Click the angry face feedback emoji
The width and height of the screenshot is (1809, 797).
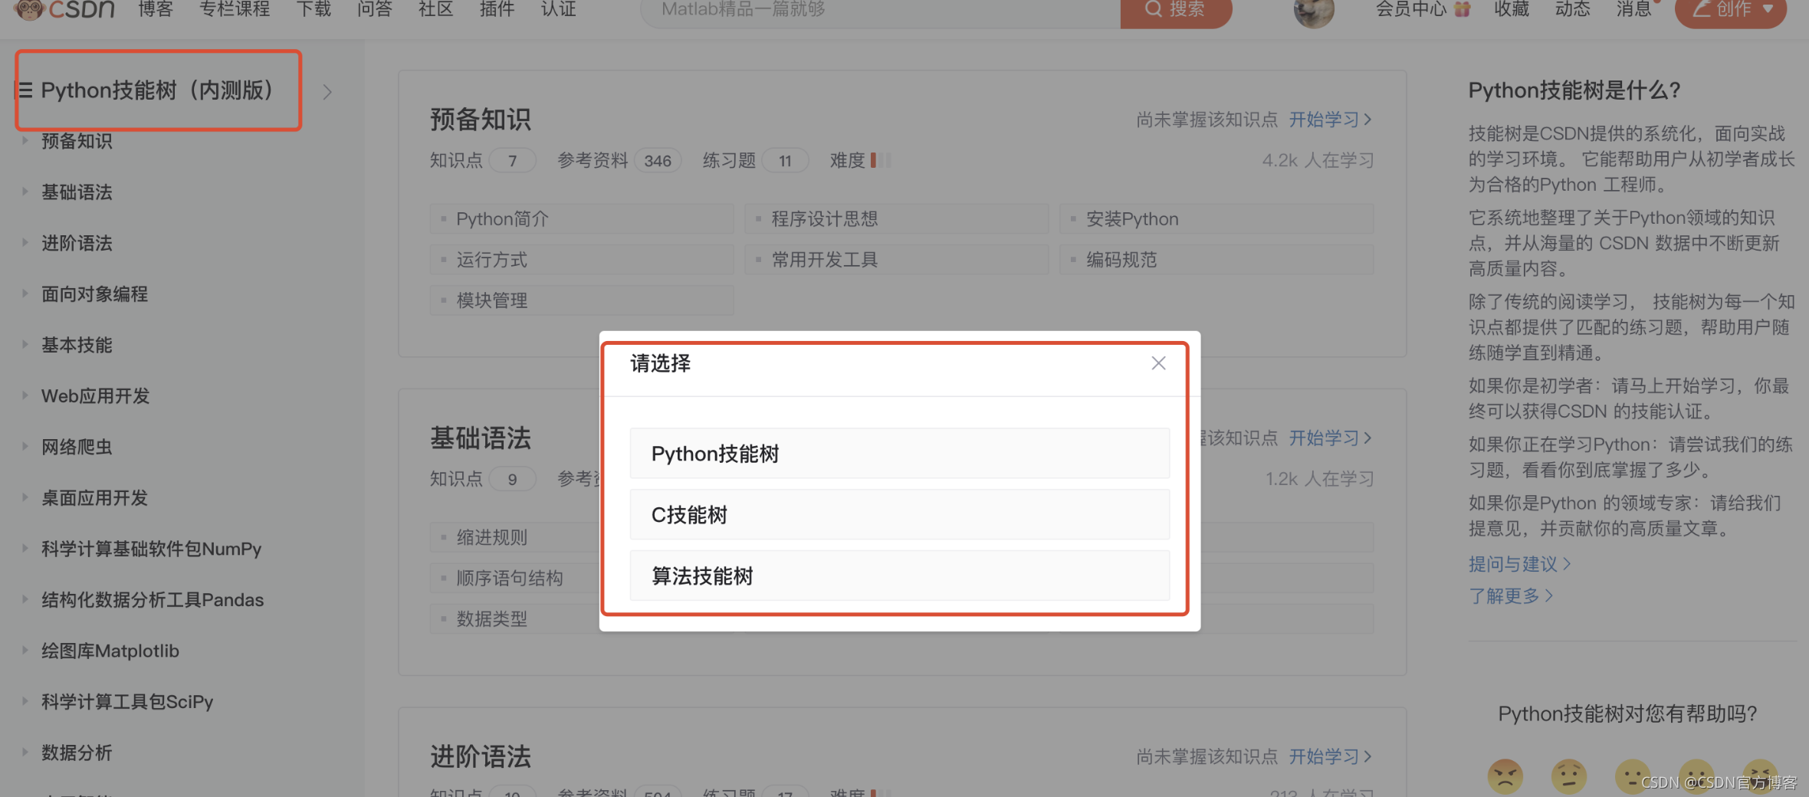[1505, 777]
